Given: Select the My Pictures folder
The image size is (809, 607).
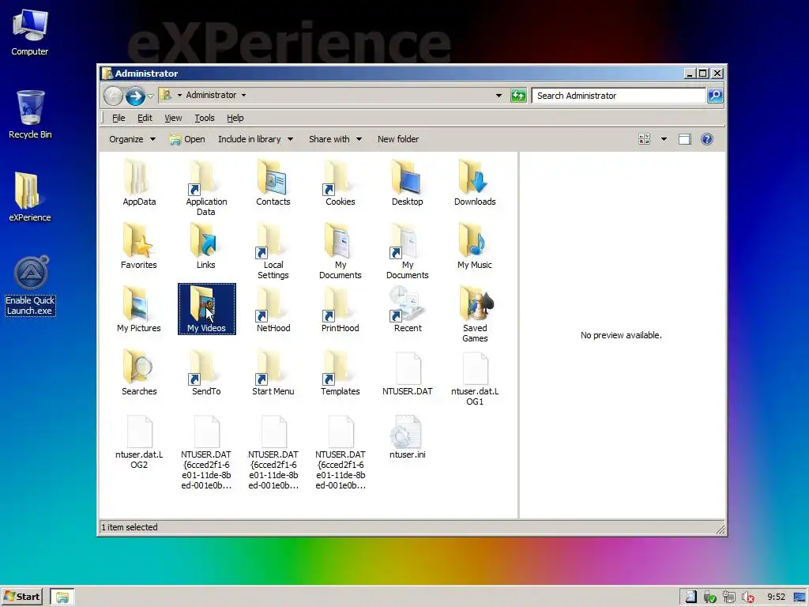Looking at the screenshot, I should (x=139, y=310).
